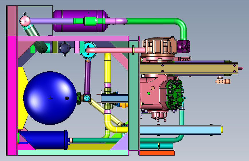Pick the purple valve at compressor top right
Viewport: 249px width, 161px height.
click(x=183, y=47)
